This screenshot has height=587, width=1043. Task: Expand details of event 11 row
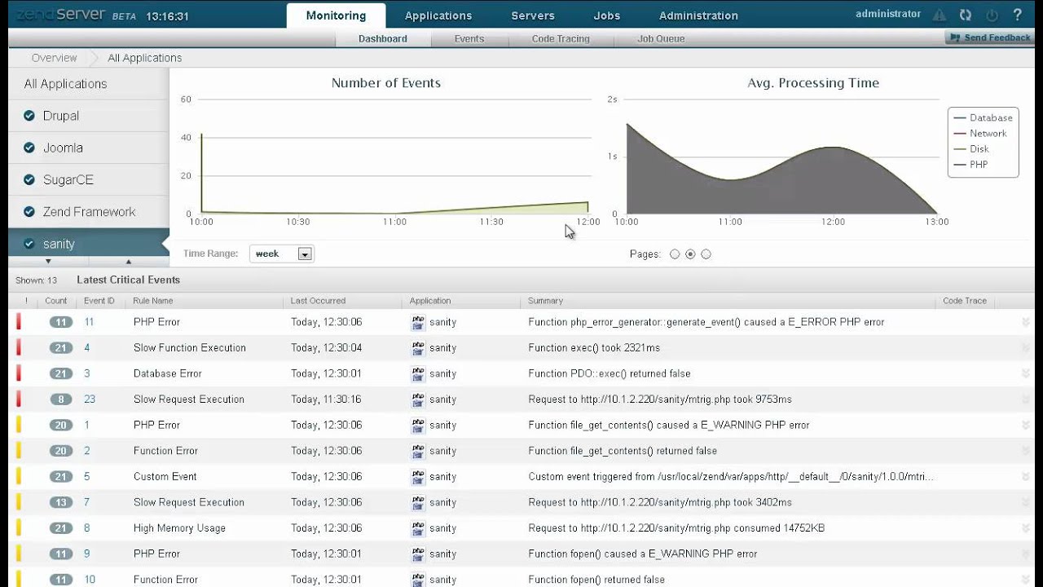pyautogui.click(x=1026, y=322)
